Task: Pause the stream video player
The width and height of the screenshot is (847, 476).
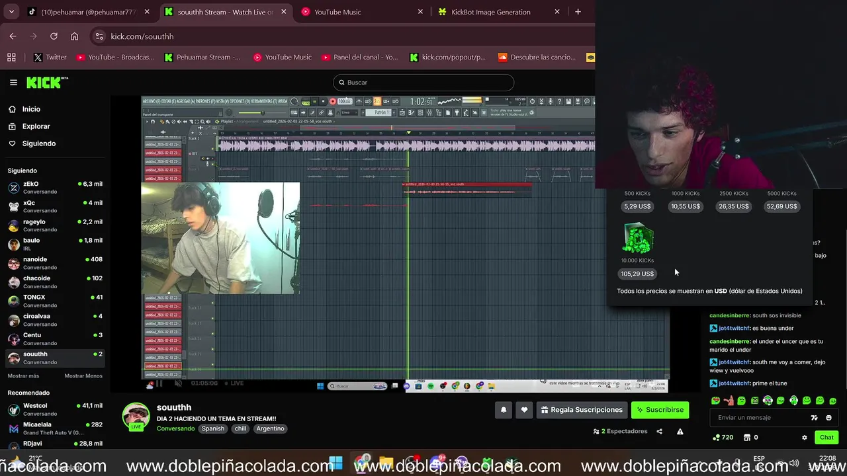Action: (159, 383)
